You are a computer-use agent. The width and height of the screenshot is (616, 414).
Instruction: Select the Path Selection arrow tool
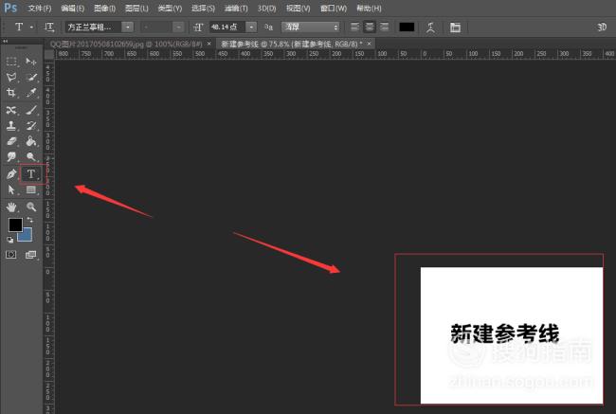pos(11,190)
